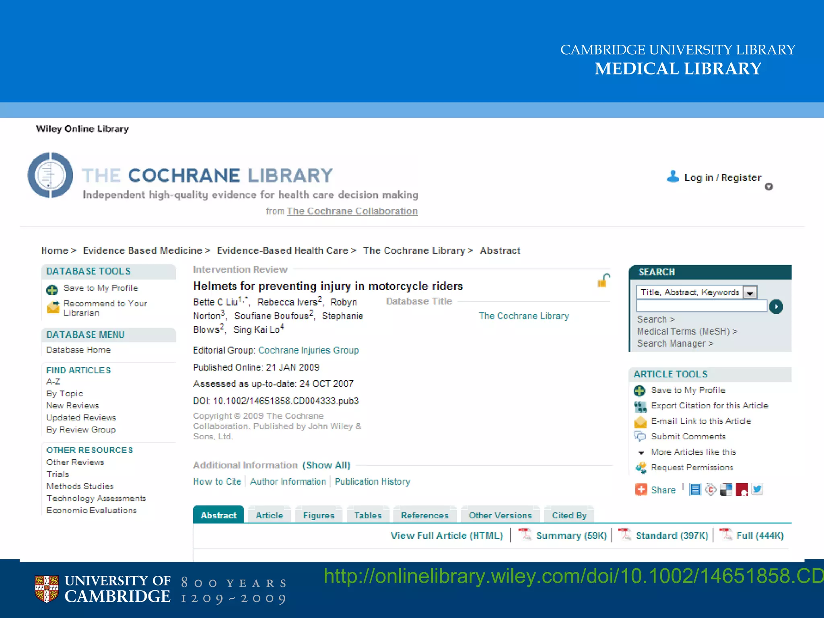Open the Full (444K) PDF link
The width and height of the screenshot is (824, 618).
click(x=760, y=536)
